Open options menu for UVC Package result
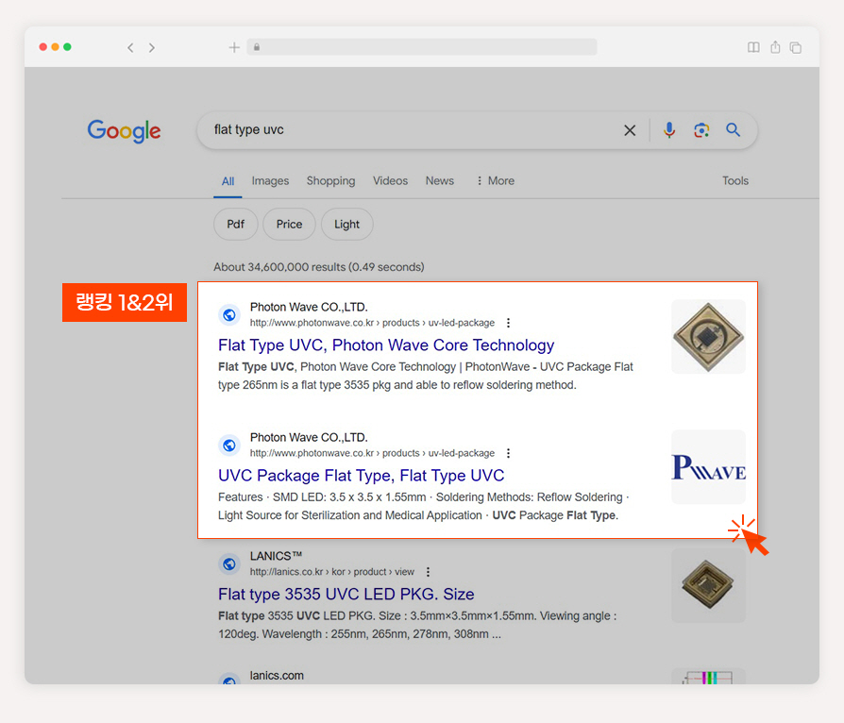 coord(508,453)
